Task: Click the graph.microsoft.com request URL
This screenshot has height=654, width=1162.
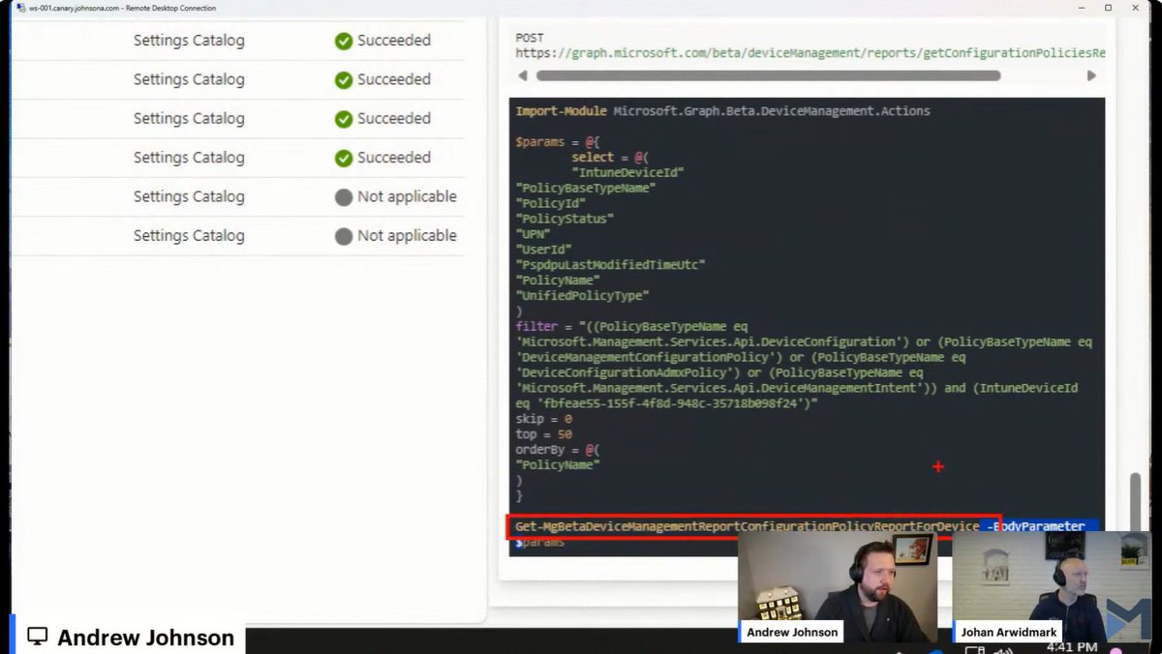Action: tap(810, 53)
